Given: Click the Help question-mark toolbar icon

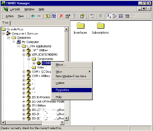Looking at the screenshot, I should click(x=82, y=16).
